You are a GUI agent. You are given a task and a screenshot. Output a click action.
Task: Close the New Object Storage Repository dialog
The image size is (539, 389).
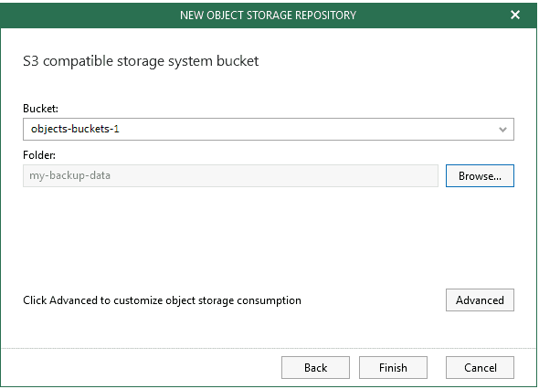tap(515, 15)
